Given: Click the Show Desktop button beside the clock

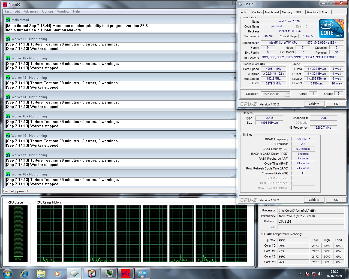Looking at the screenshot, I should coord(347,274).
